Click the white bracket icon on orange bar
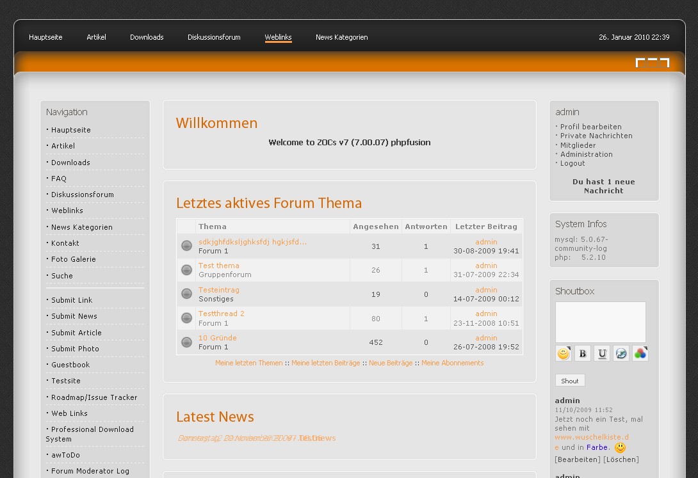The height and width of the screenshot is (478, 698). 652,63
